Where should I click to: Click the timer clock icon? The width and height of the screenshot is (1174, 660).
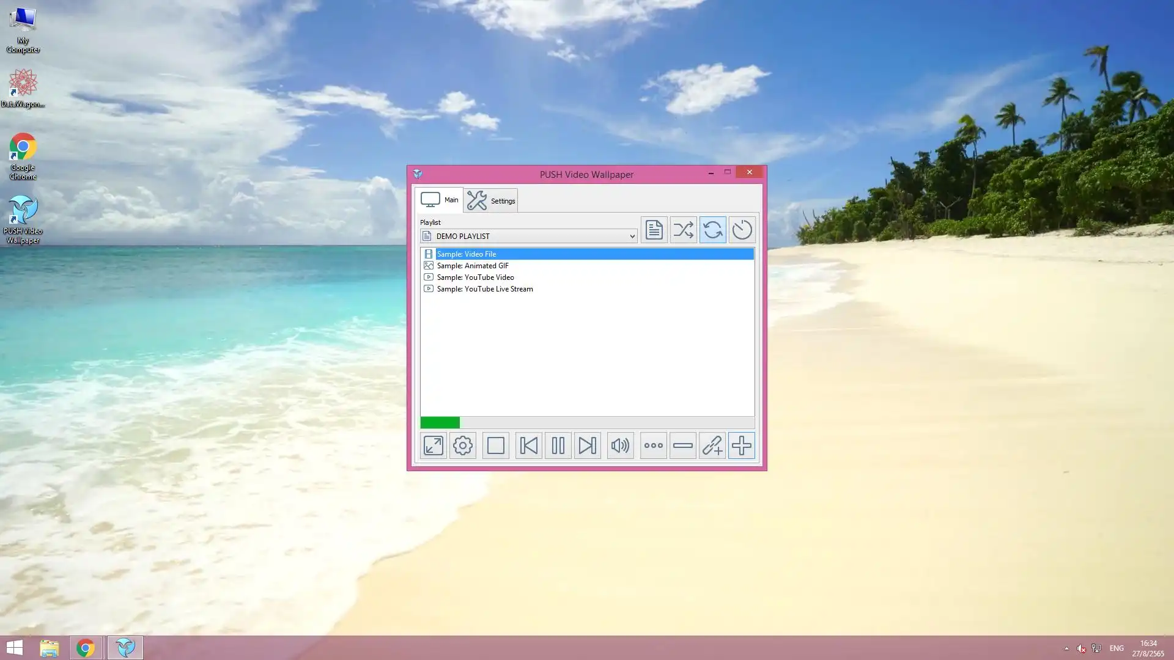tap(742, 230)
